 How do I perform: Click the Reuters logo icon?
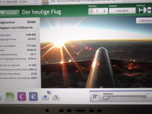pyautogui.click(x=45, y=2)
